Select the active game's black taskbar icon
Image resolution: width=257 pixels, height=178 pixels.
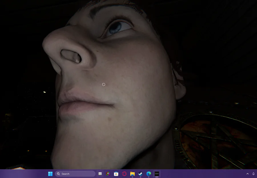point(157,174)
